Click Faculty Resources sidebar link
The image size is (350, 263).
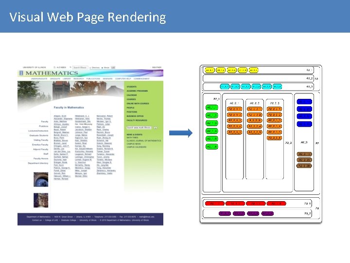(x=137, y=120)
